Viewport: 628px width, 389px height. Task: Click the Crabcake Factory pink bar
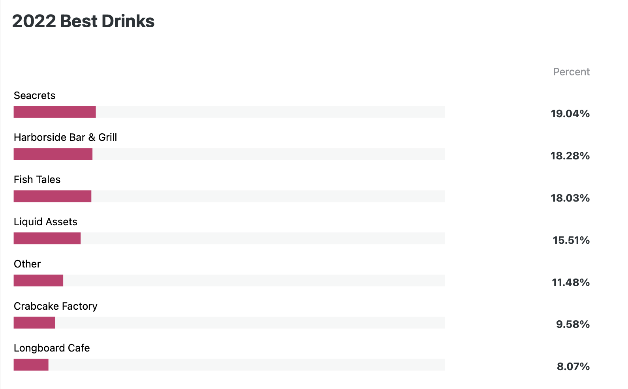pos(34,323)
